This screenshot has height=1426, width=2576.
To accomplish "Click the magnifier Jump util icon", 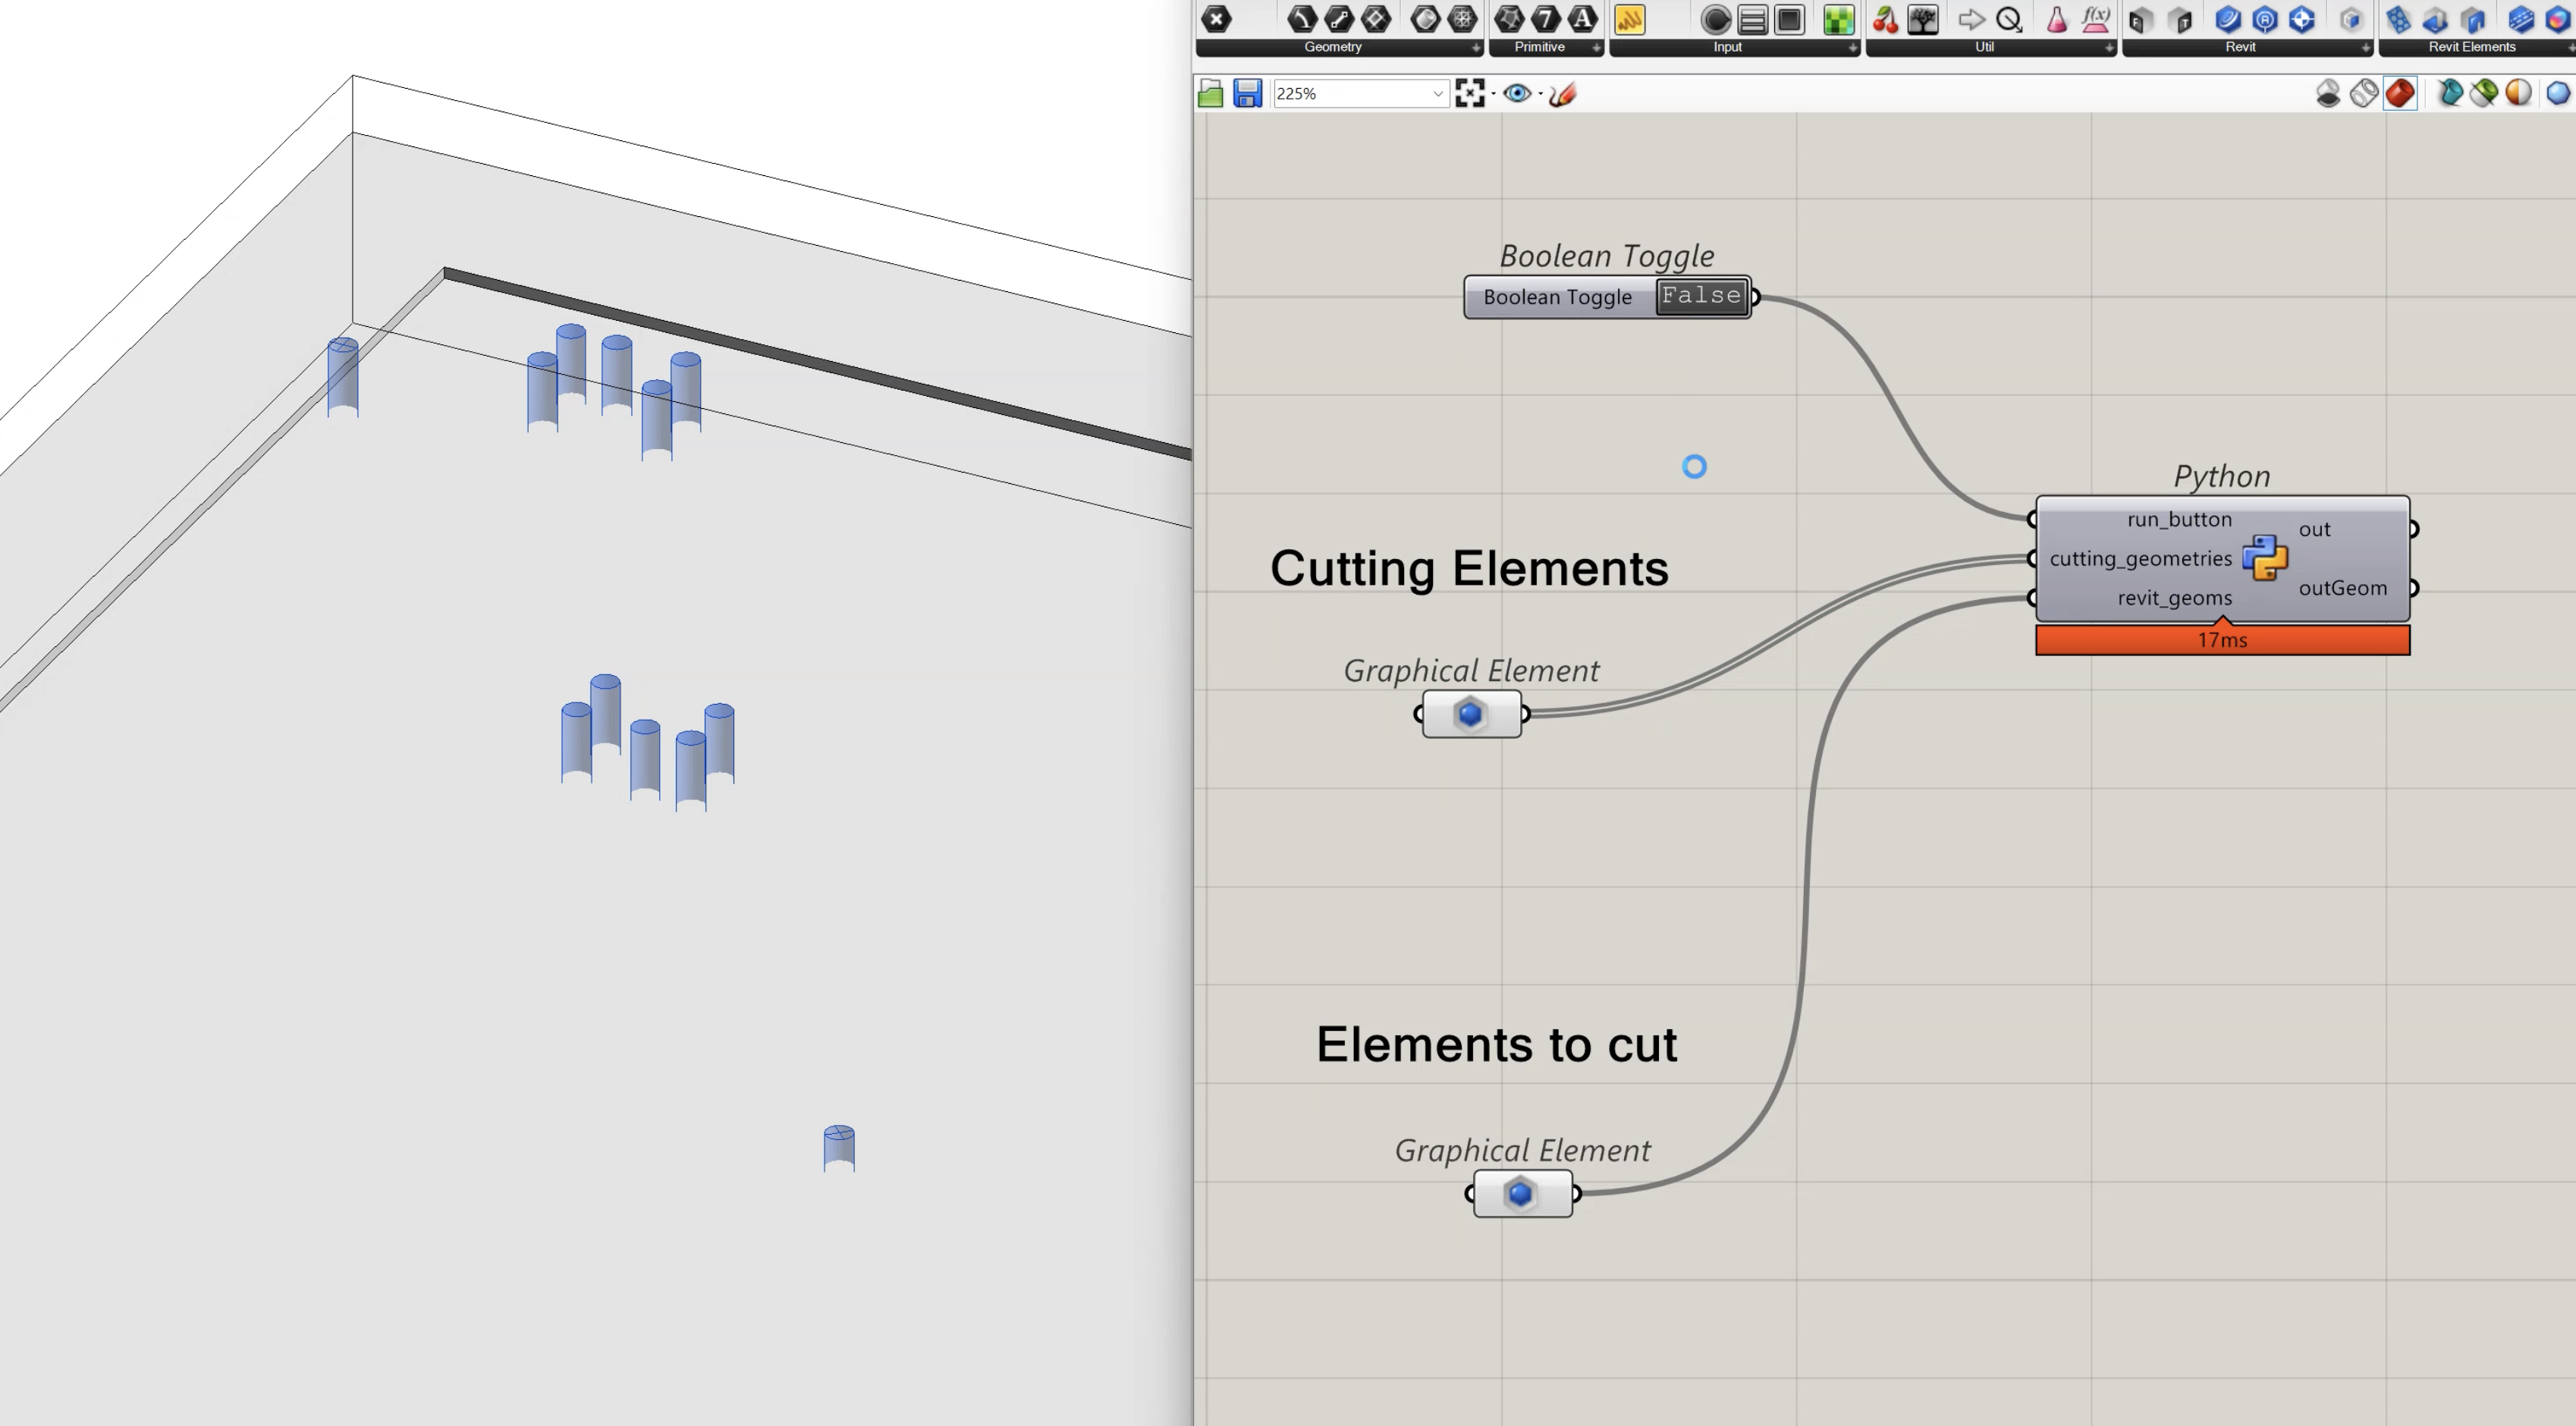I will [2009, 19].
